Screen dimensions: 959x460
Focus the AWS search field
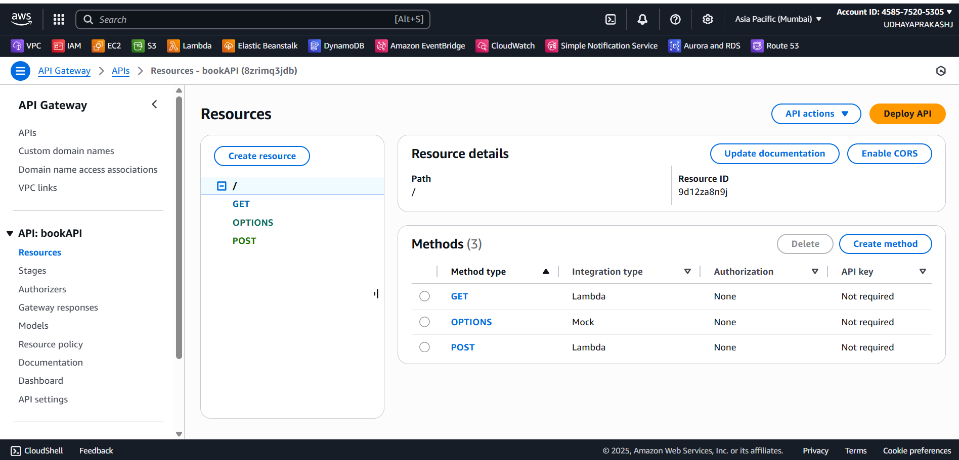(253, 19)
